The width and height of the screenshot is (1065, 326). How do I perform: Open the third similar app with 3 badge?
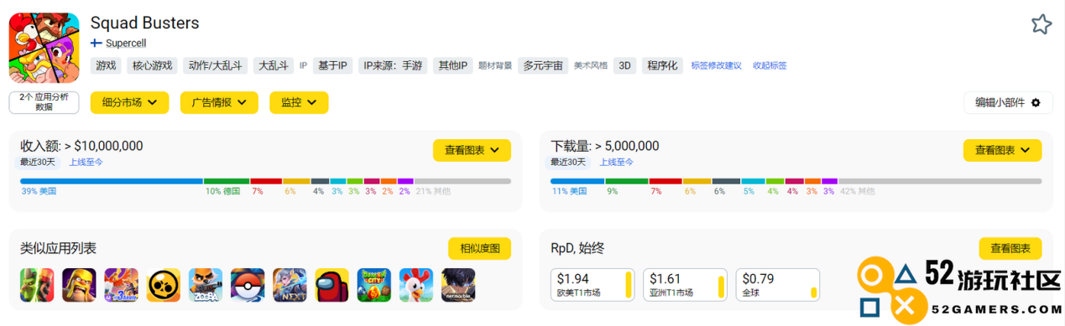tap(121, 285)
